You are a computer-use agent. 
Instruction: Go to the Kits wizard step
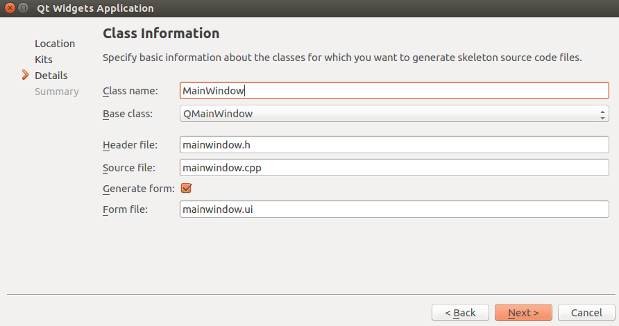[44, 60]
